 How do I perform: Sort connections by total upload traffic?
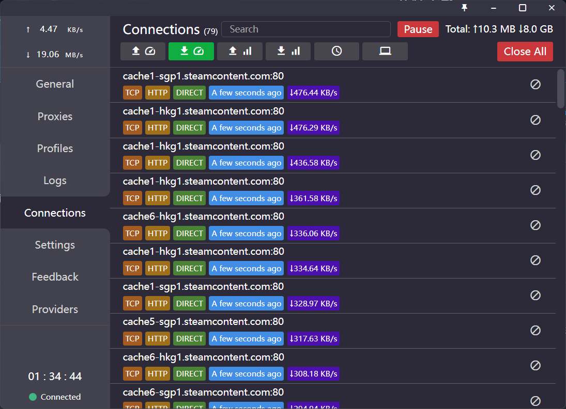tap(239, 51)
